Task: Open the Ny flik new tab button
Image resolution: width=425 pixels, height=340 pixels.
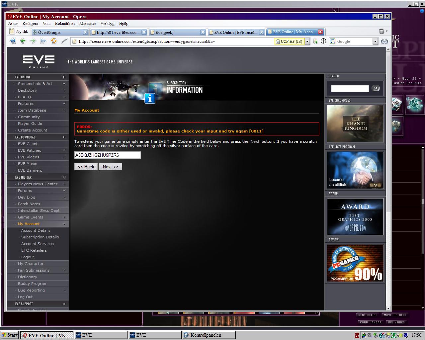Action: point(19,32)
